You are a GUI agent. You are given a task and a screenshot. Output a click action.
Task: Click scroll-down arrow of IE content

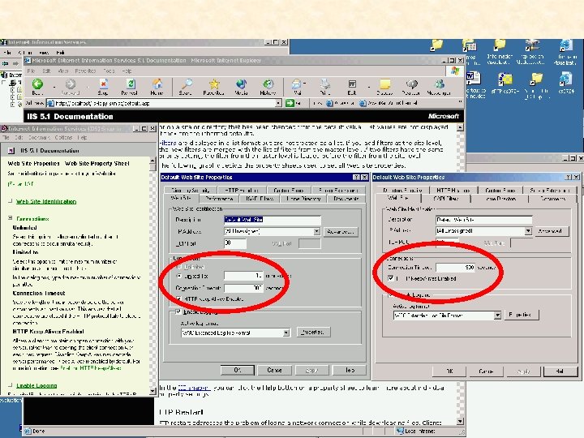[461, 421]
